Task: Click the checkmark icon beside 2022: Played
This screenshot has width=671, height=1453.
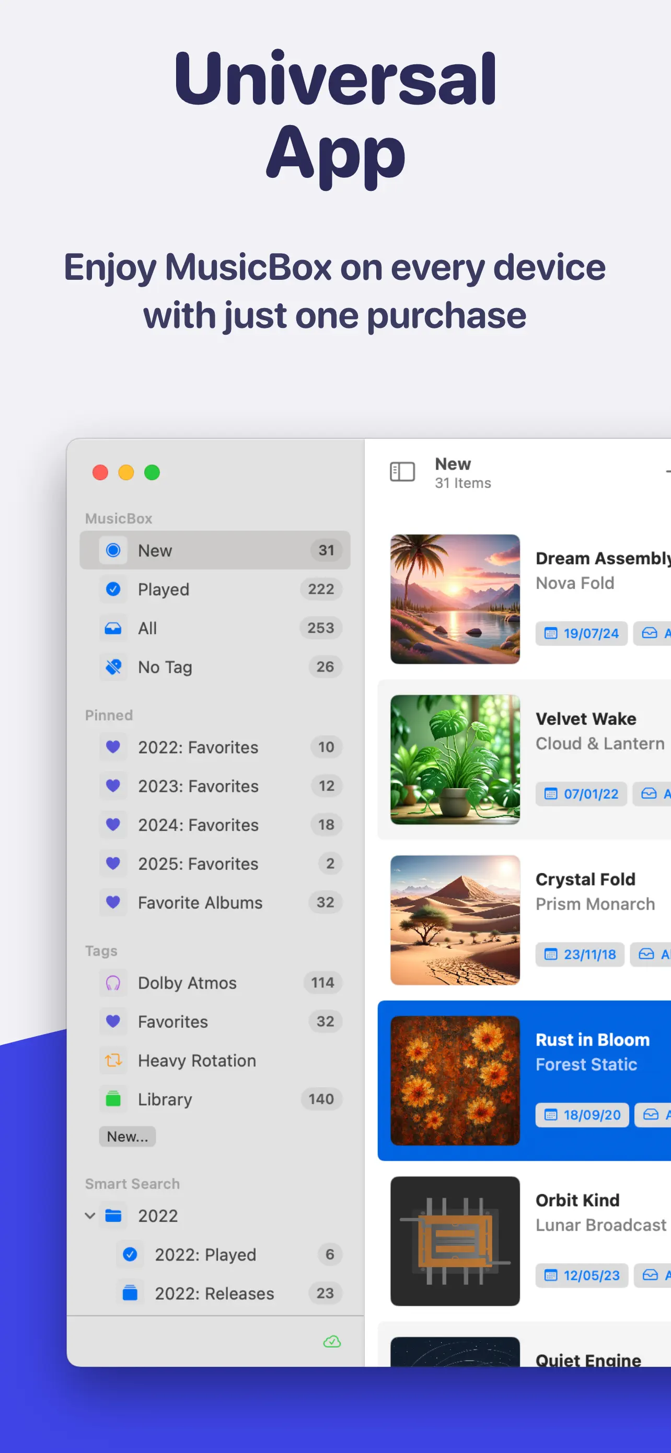Action: (x=130, y=1254)
